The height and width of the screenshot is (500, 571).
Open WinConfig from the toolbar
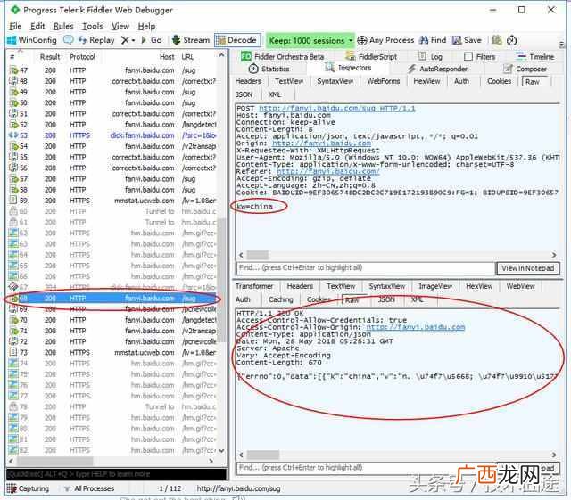pyautogui.click(x=32, y=40)
